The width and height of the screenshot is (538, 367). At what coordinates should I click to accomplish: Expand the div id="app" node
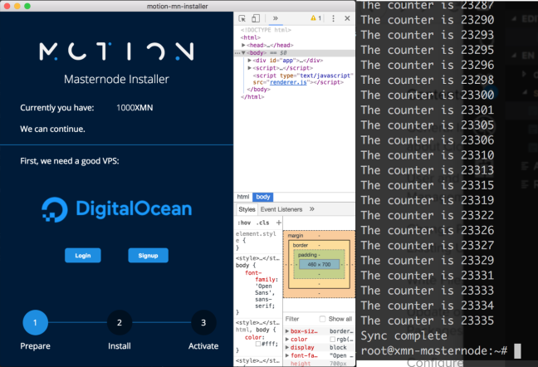[249, 61]
